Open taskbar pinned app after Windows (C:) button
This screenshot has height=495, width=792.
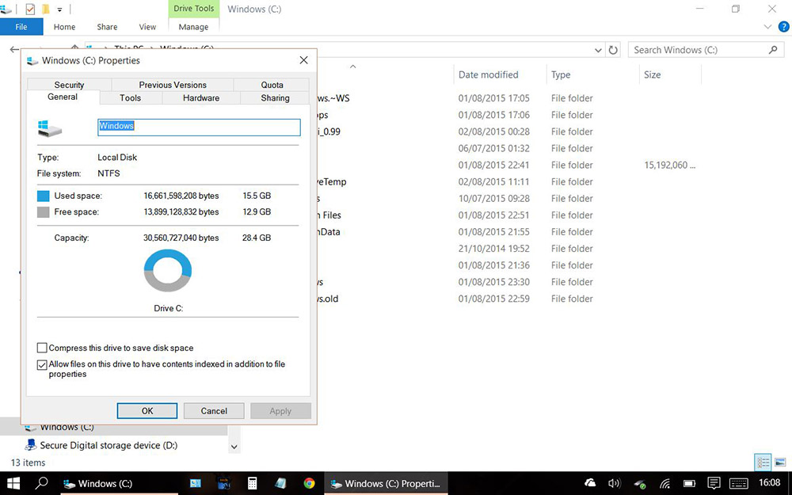pyautogui.click(x=196, y=483)
